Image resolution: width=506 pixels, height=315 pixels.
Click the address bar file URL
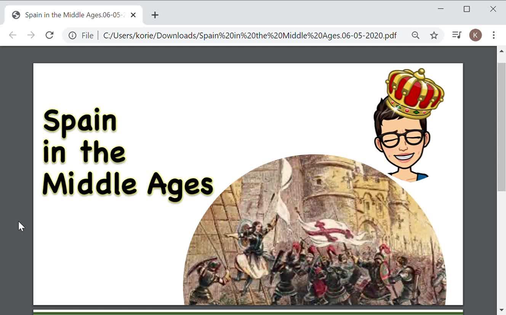click(x=250, y=35)
